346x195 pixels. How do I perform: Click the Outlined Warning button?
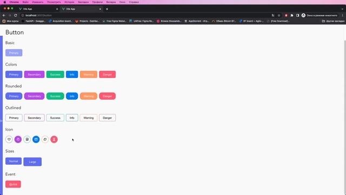click(x=89, y=118)
